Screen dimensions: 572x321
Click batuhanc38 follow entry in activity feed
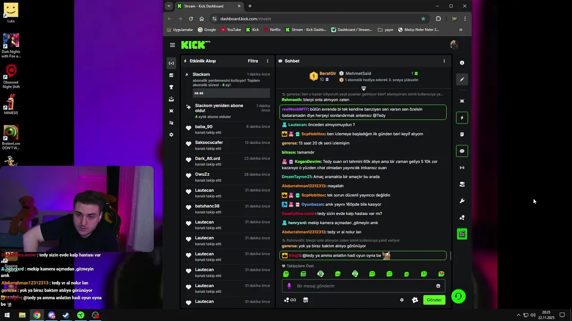[227, 209]
